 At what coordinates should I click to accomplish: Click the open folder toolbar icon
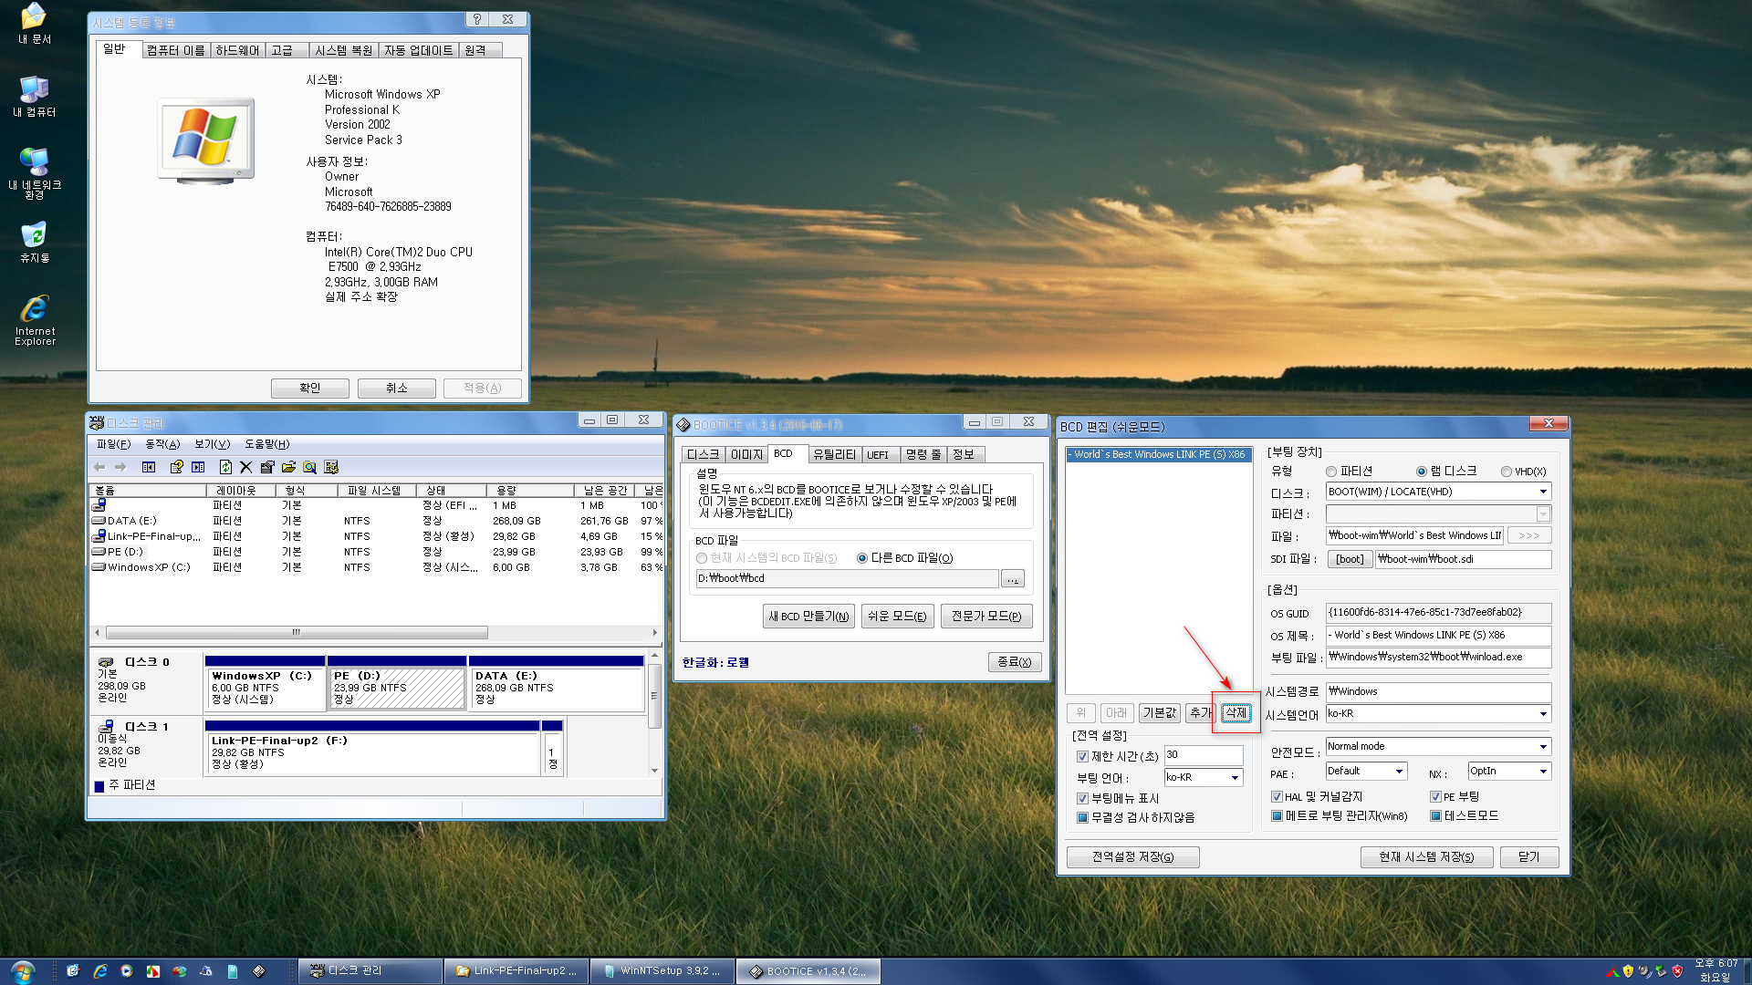click(x=288, y=468)
